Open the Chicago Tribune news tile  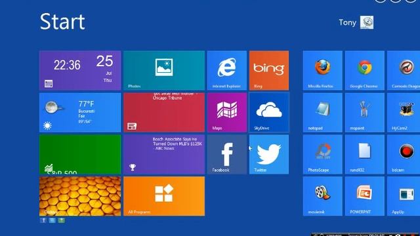(x=164, y=112)
